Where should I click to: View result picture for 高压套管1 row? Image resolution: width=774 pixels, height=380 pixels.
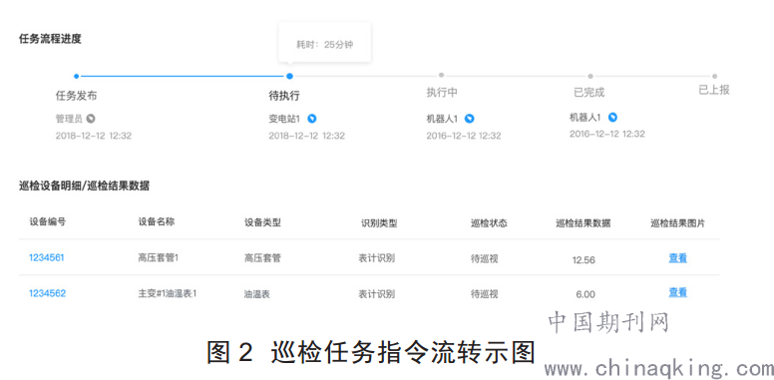pos(677,258)
